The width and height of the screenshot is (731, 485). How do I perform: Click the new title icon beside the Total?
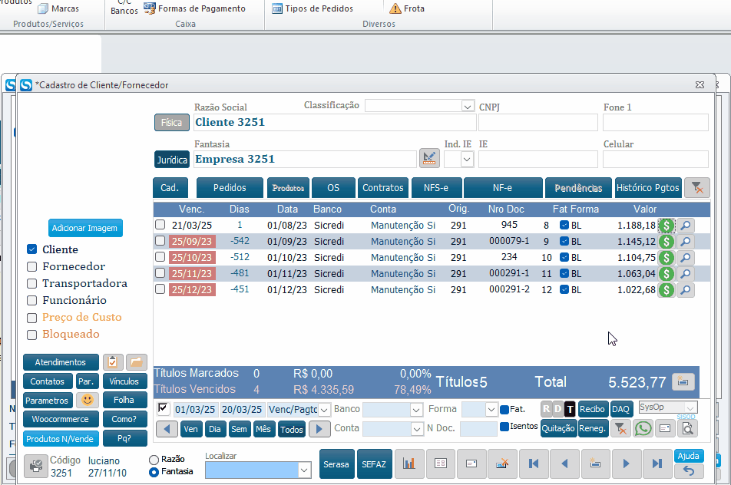coord(683,381)
